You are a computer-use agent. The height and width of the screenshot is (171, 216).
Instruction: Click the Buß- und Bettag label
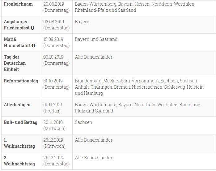20,122
